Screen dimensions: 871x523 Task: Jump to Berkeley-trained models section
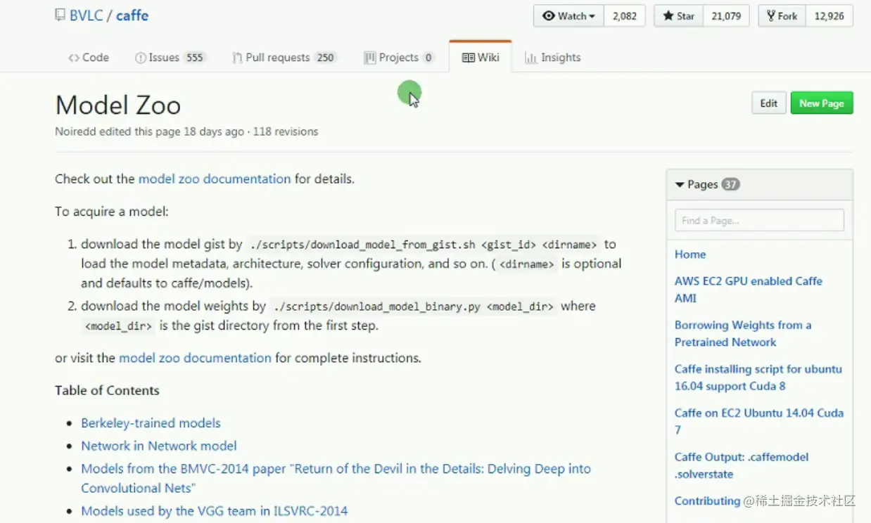coord(151,423)
